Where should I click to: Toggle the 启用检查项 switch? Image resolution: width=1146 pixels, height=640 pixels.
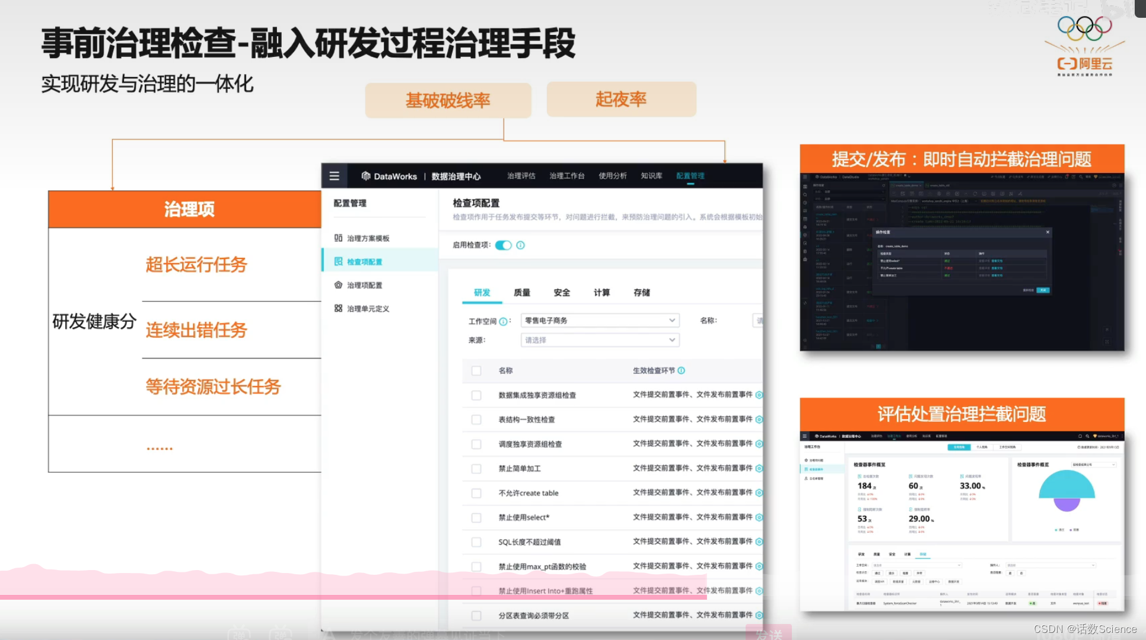point(503,245)
